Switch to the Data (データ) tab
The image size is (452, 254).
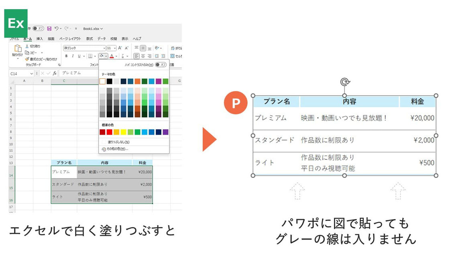coord(102,39)
